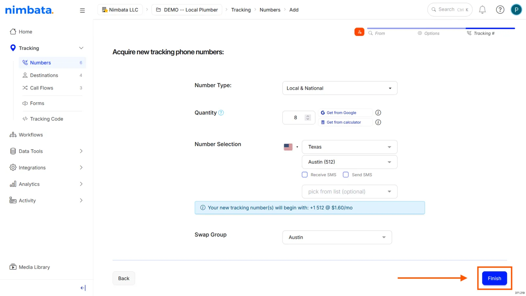Open the Austin (512) area dropdown
The height and width of the screenshot is (296, 526).
point(349,162)
